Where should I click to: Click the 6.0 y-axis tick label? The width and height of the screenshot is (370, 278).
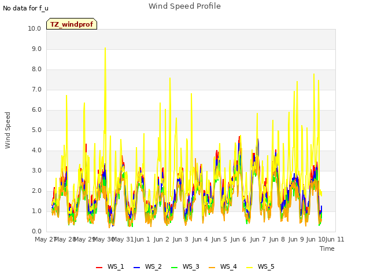coord(36,109)
